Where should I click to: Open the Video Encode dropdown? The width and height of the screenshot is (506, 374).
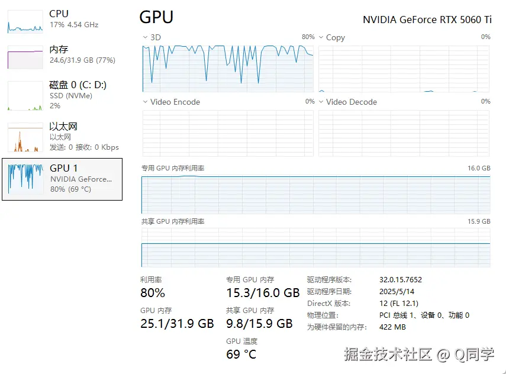tap(145, 102)
